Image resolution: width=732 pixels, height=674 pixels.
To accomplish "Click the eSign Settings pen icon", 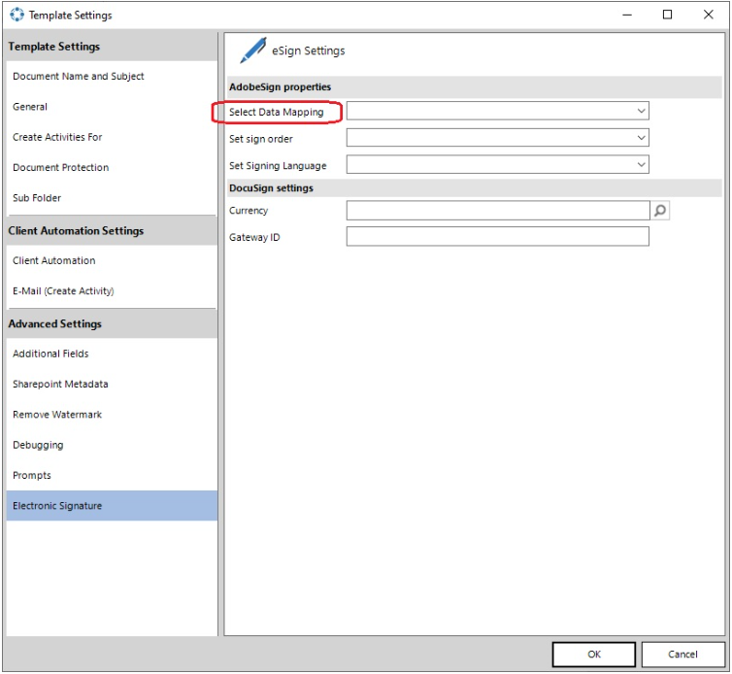I will tap(253, 51).
